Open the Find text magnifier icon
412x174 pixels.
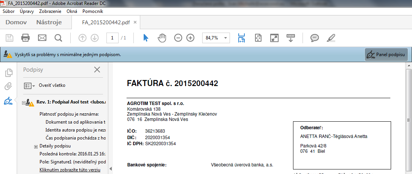click(x=58, y=38)
